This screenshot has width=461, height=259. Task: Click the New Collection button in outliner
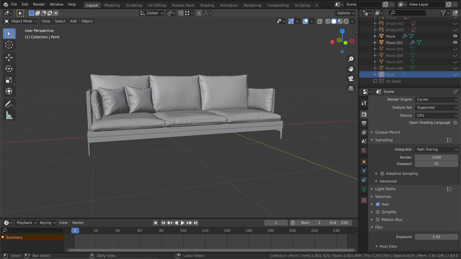click(x=456, y=13)
